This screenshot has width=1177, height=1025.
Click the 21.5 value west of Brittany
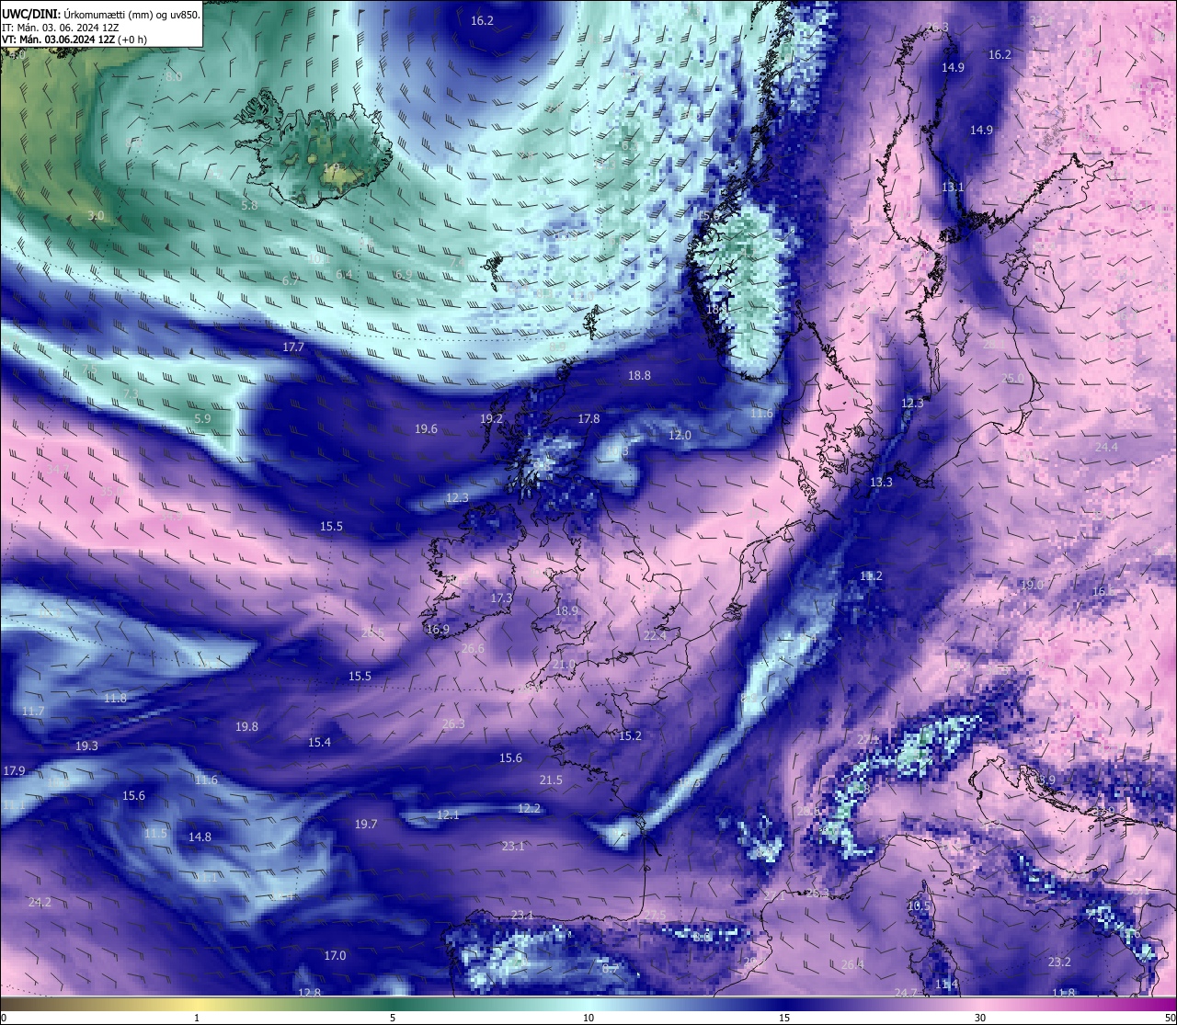(x=551, y=780)
